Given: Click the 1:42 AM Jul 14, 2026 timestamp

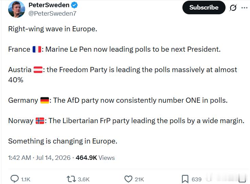Looking at the screenshot, I should pyautogui.click(x=39, y=158).
